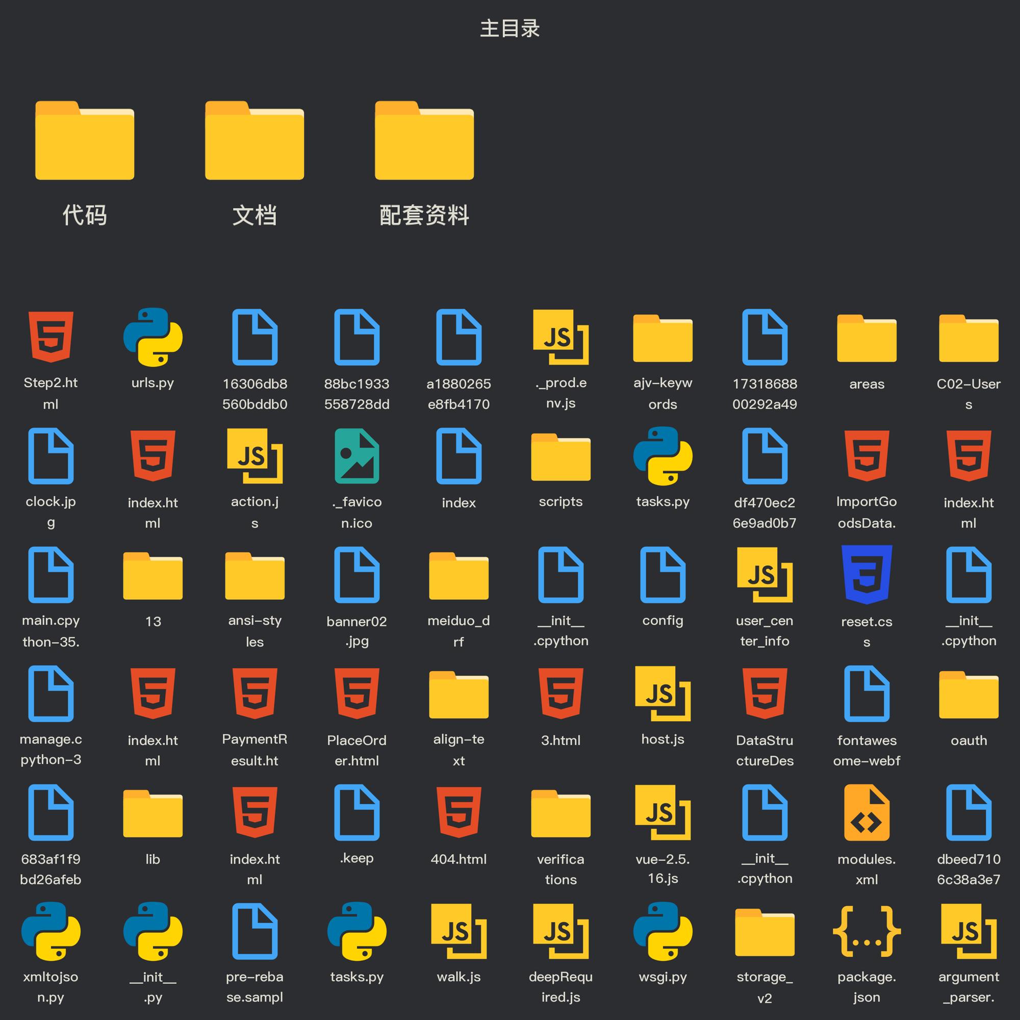This screenshot has height=1020, width=1020.
Task: Open the oauth folder
Action: tap(969, 694)
